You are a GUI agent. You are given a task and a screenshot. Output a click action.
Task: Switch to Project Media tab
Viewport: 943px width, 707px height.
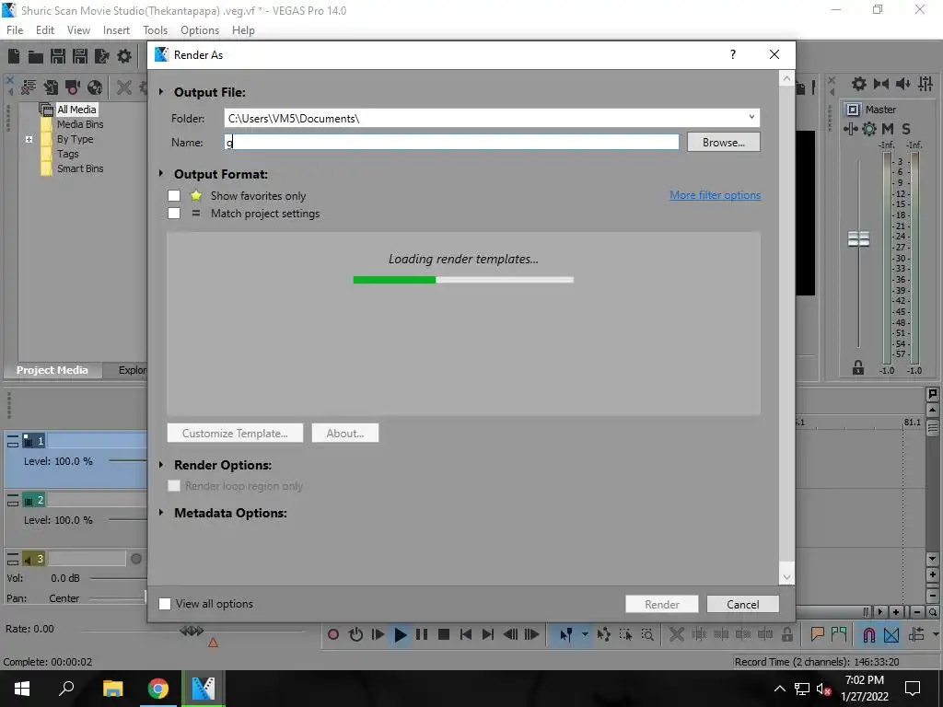click(x=52, y=370)
